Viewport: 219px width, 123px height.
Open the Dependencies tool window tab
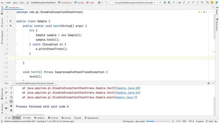[x=92, y=118]
